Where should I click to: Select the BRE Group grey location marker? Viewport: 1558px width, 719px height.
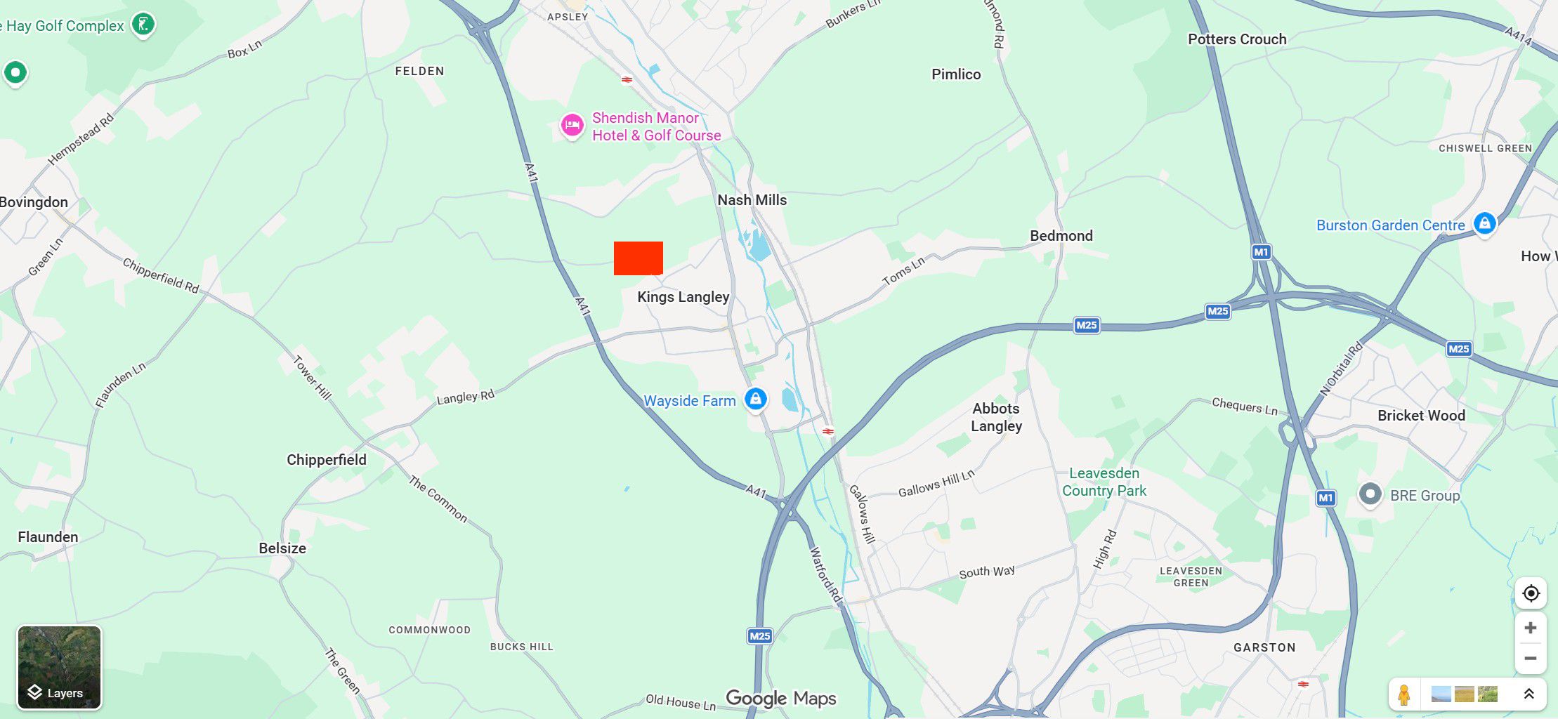tap(1370, 494)
